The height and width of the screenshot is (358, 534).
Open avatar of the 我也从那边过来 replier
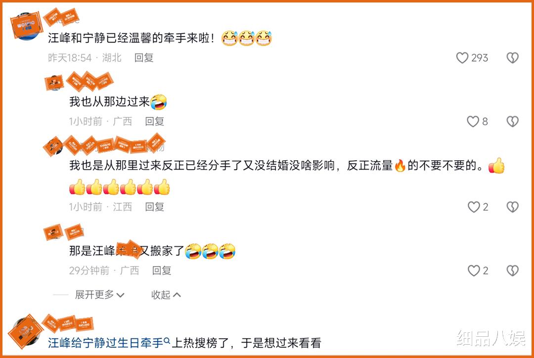tap(54, 83)
